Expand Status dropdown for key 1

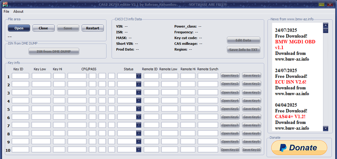click(139, 76)
